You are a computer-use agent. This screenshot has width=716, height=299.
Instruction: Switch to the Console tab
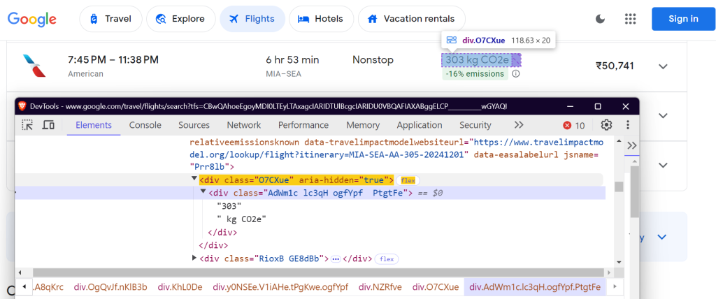click(145, 125)
